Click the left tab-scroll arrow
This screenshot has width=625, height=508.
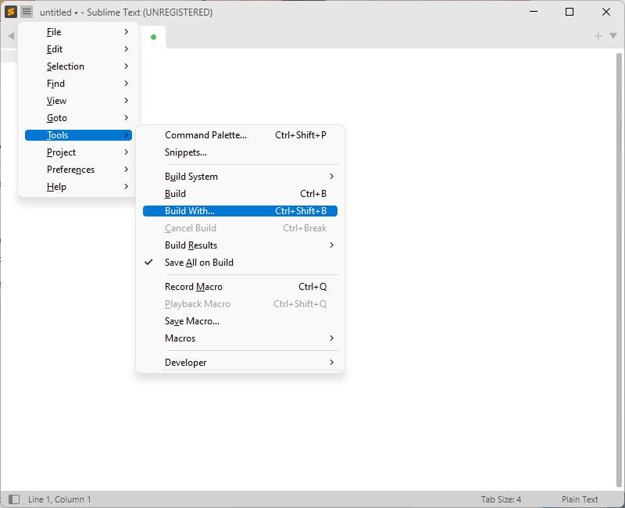(11, 36)
